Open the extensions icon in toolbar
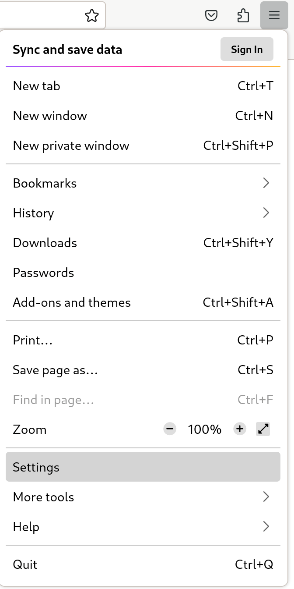 coord(243,15)
